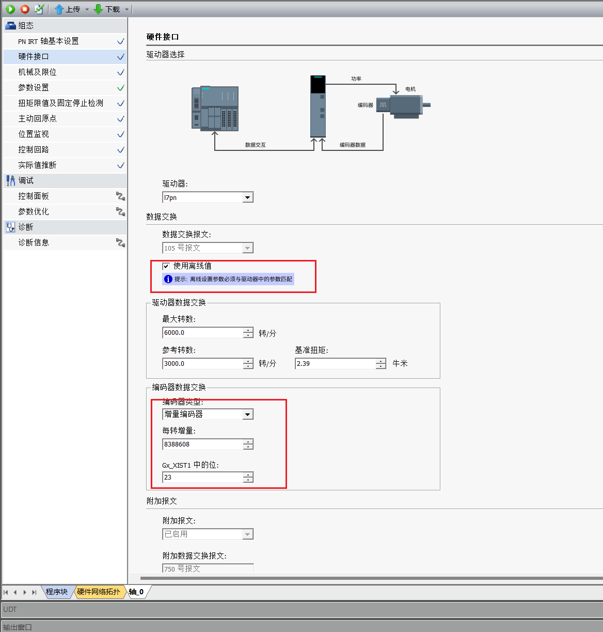
Task: Click the 控制面板 online link icon
Action: point(120,196)
